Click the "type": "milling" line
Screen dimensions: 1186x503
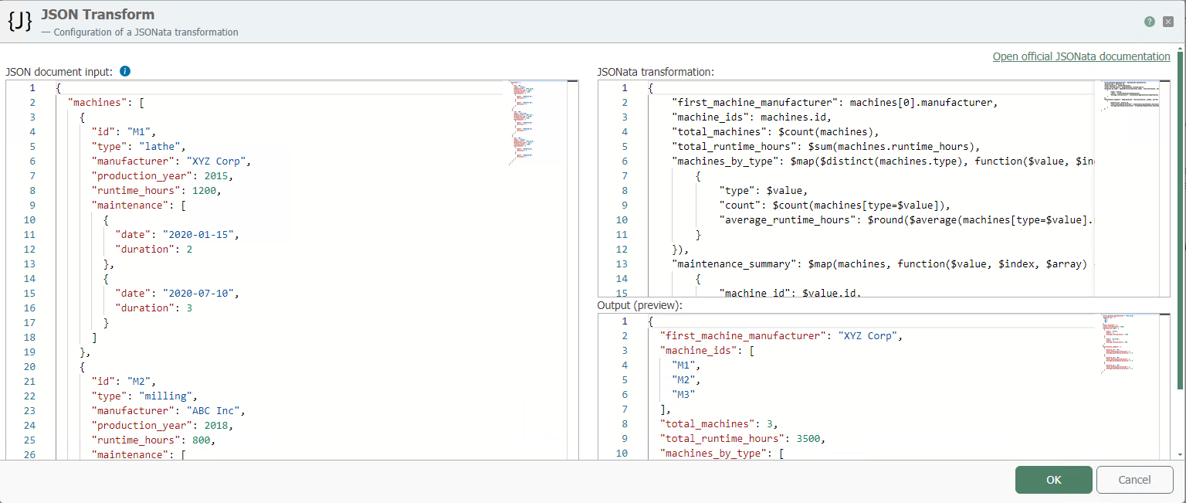[145, 396]
